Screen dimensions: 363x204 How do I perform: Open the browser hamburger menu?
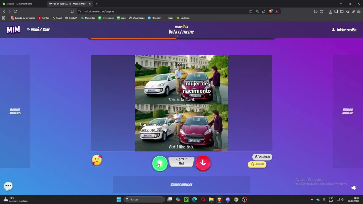click(x=359, y=11)
